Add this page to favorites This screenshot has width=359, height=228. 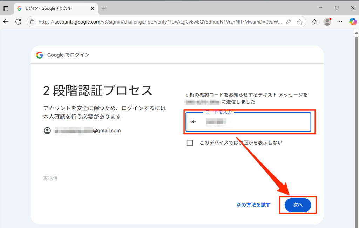click(299, 22)
